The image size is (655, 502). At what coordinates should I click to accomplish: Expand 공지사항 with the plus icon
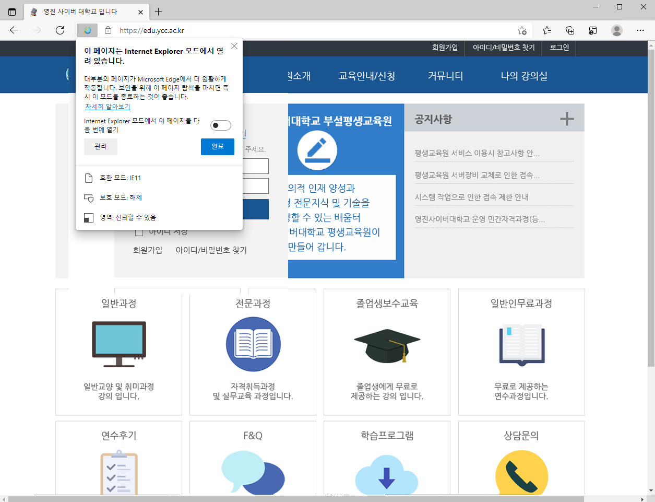pyautogui.click(x=567, y=119)
